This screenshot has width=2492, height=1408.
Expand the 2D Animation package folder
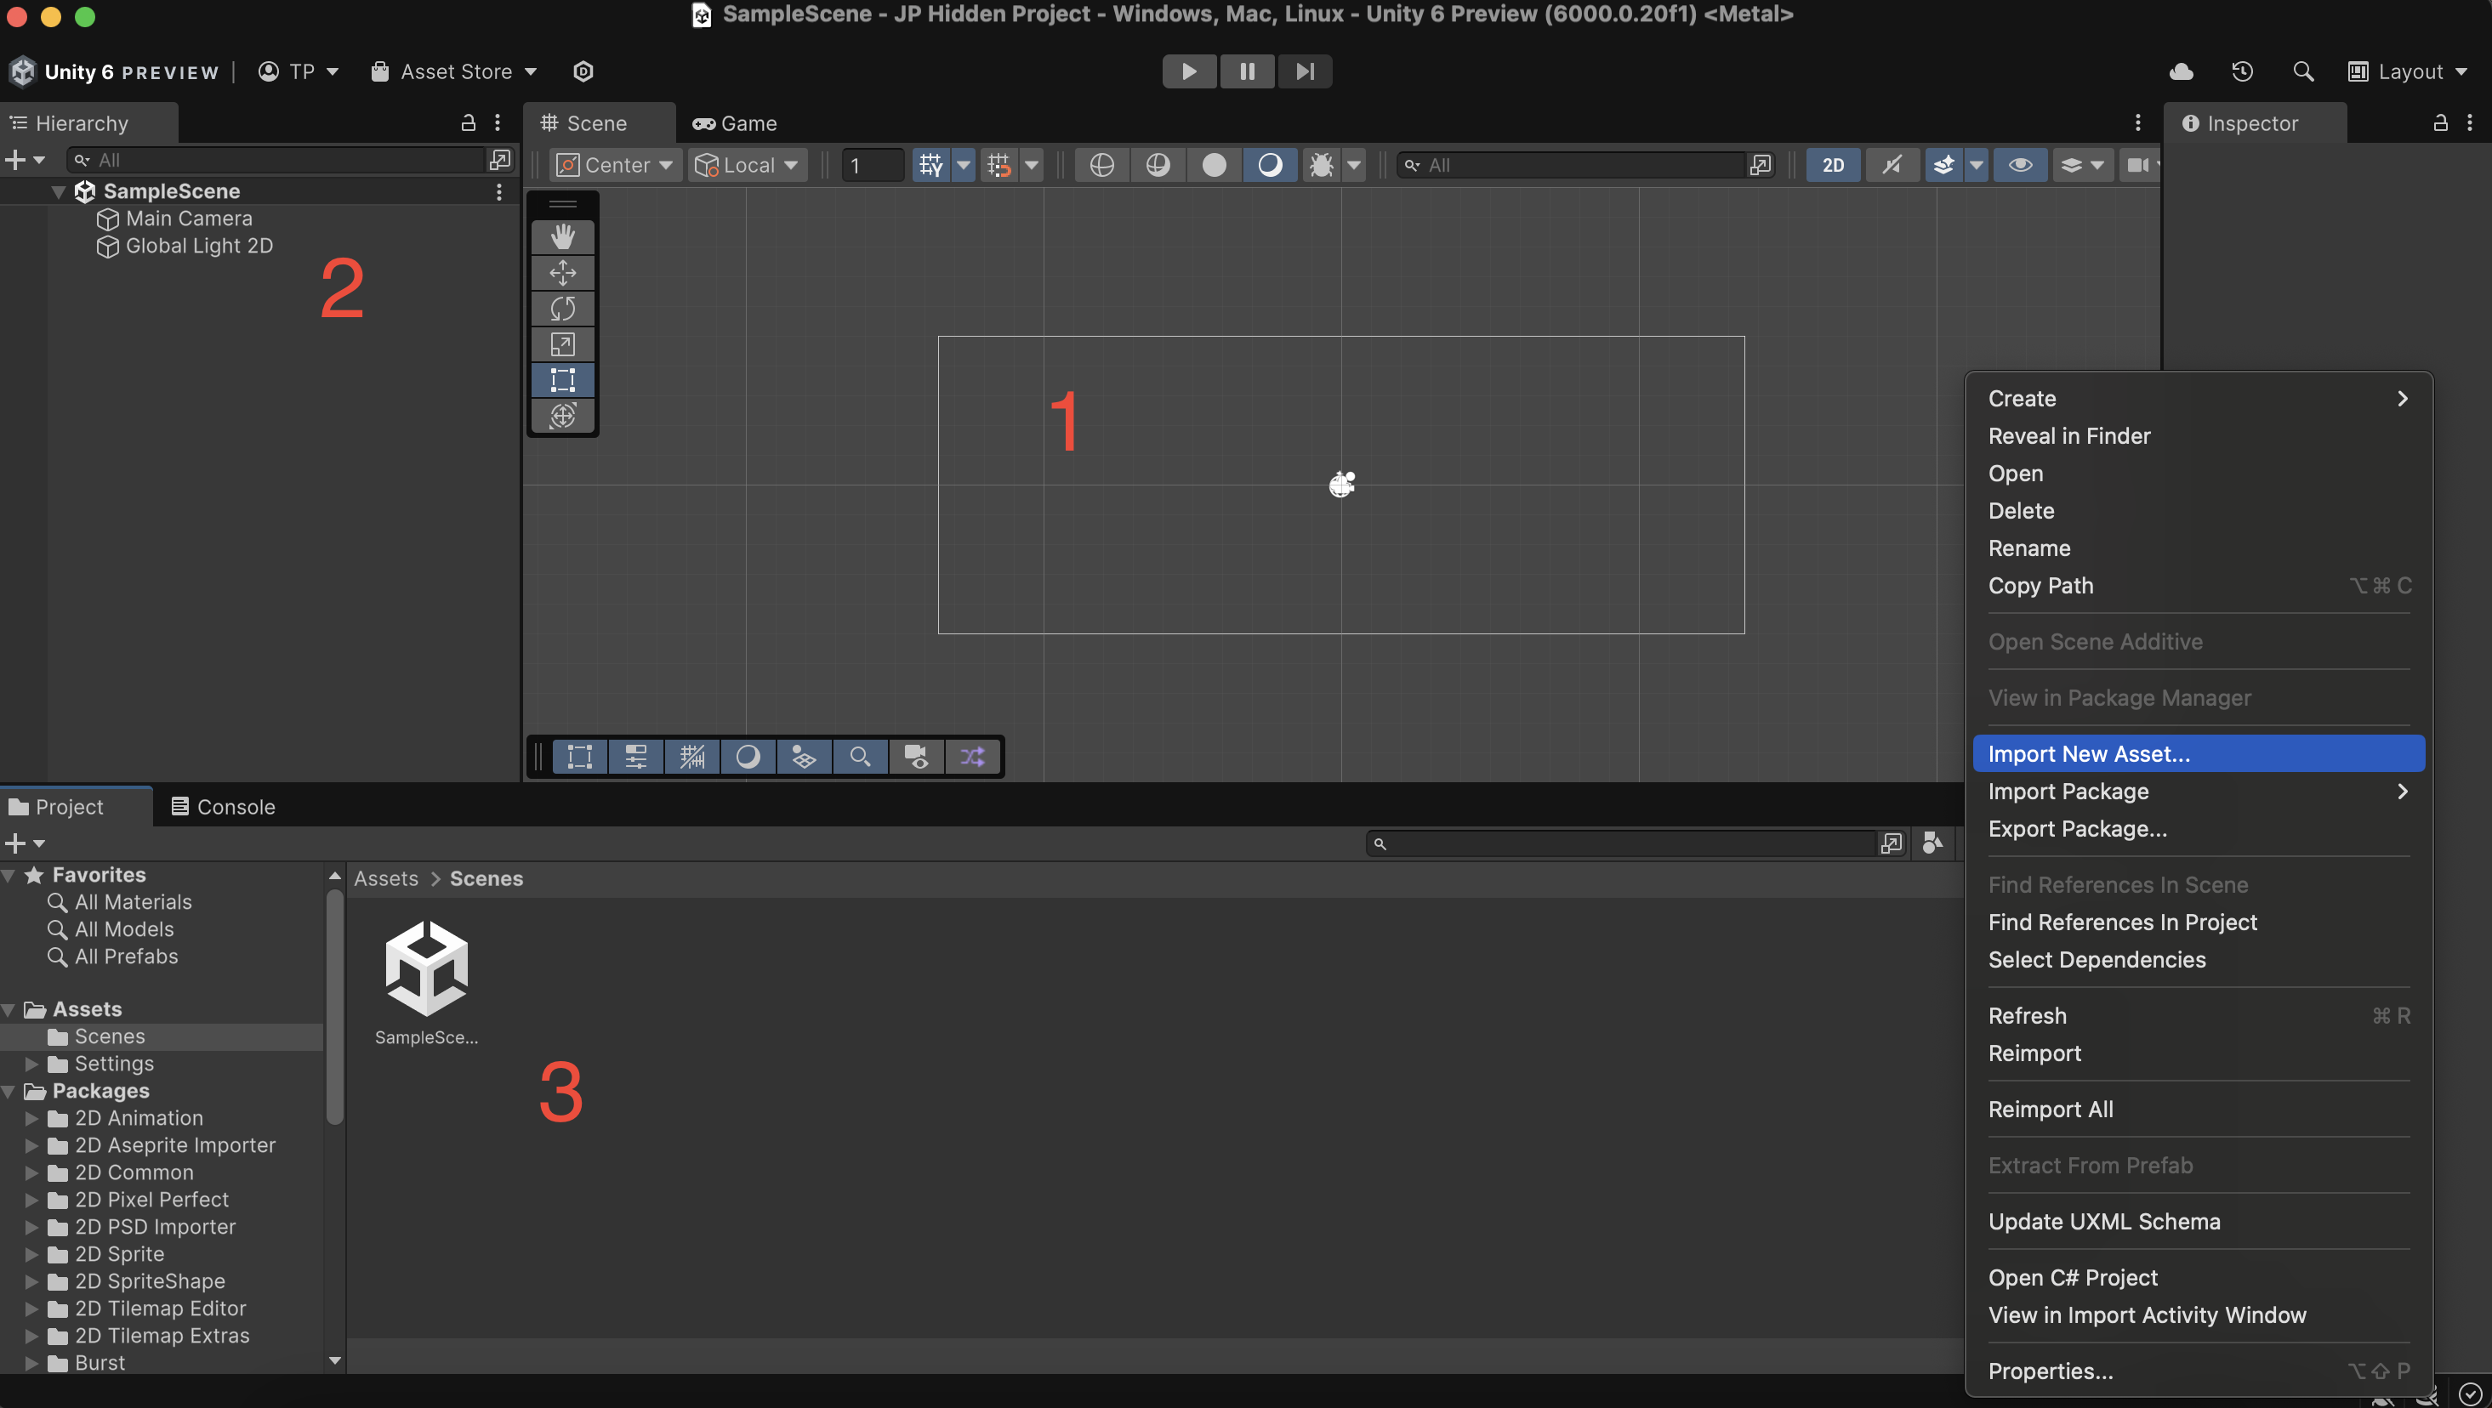point(31,1118)
